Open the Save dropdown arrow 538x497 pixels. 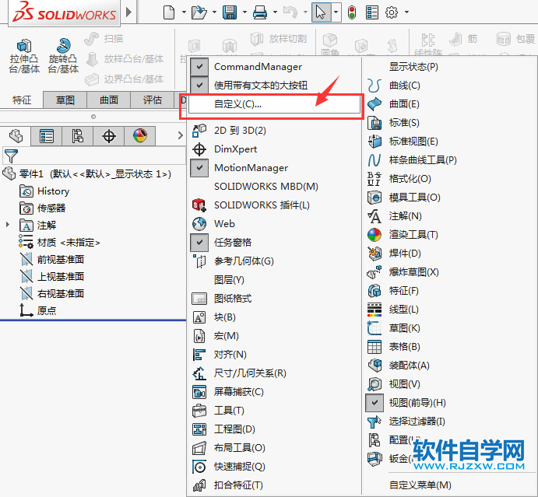click(244, 12)
